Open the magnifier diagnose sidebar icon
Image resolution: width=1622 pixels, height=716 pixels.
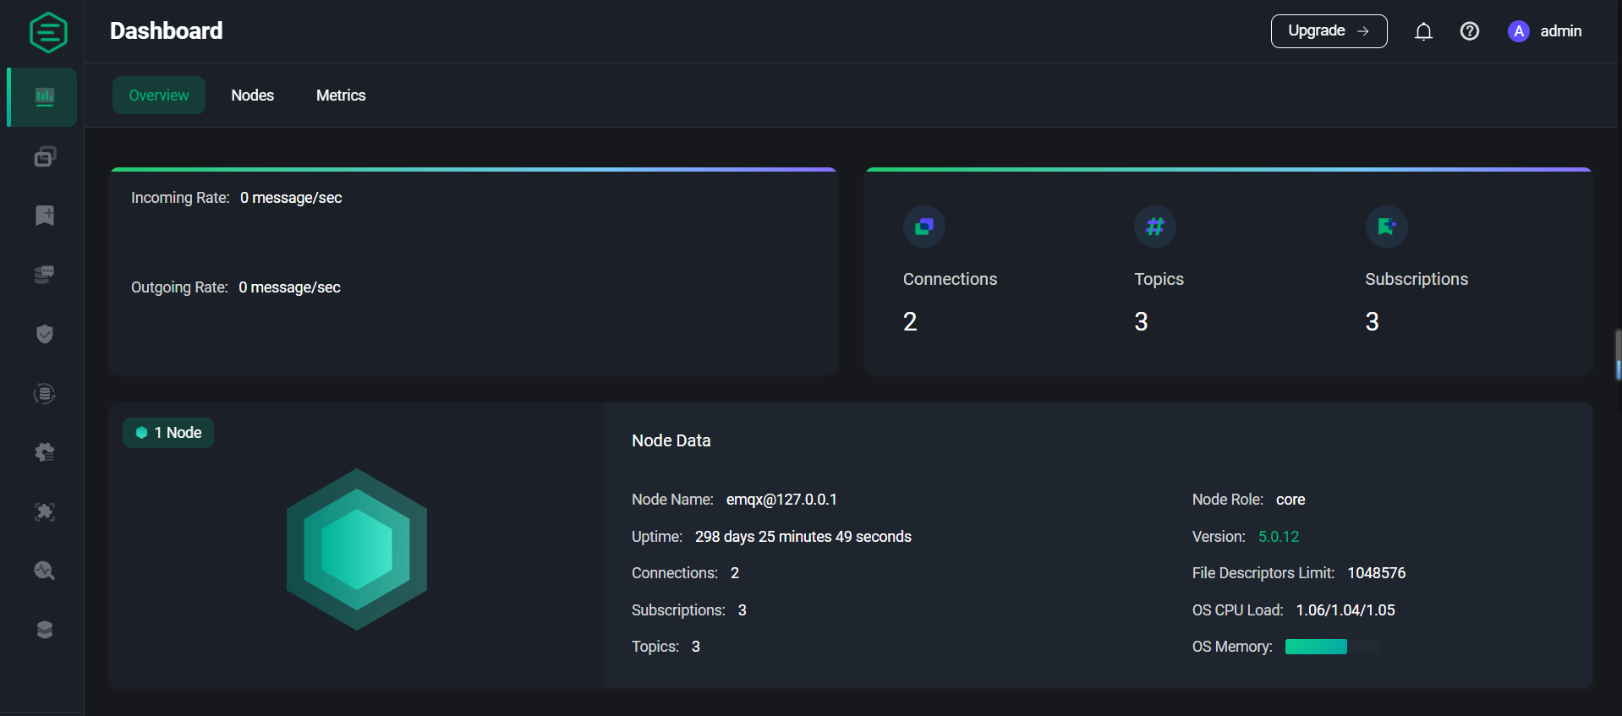point(45,571)
